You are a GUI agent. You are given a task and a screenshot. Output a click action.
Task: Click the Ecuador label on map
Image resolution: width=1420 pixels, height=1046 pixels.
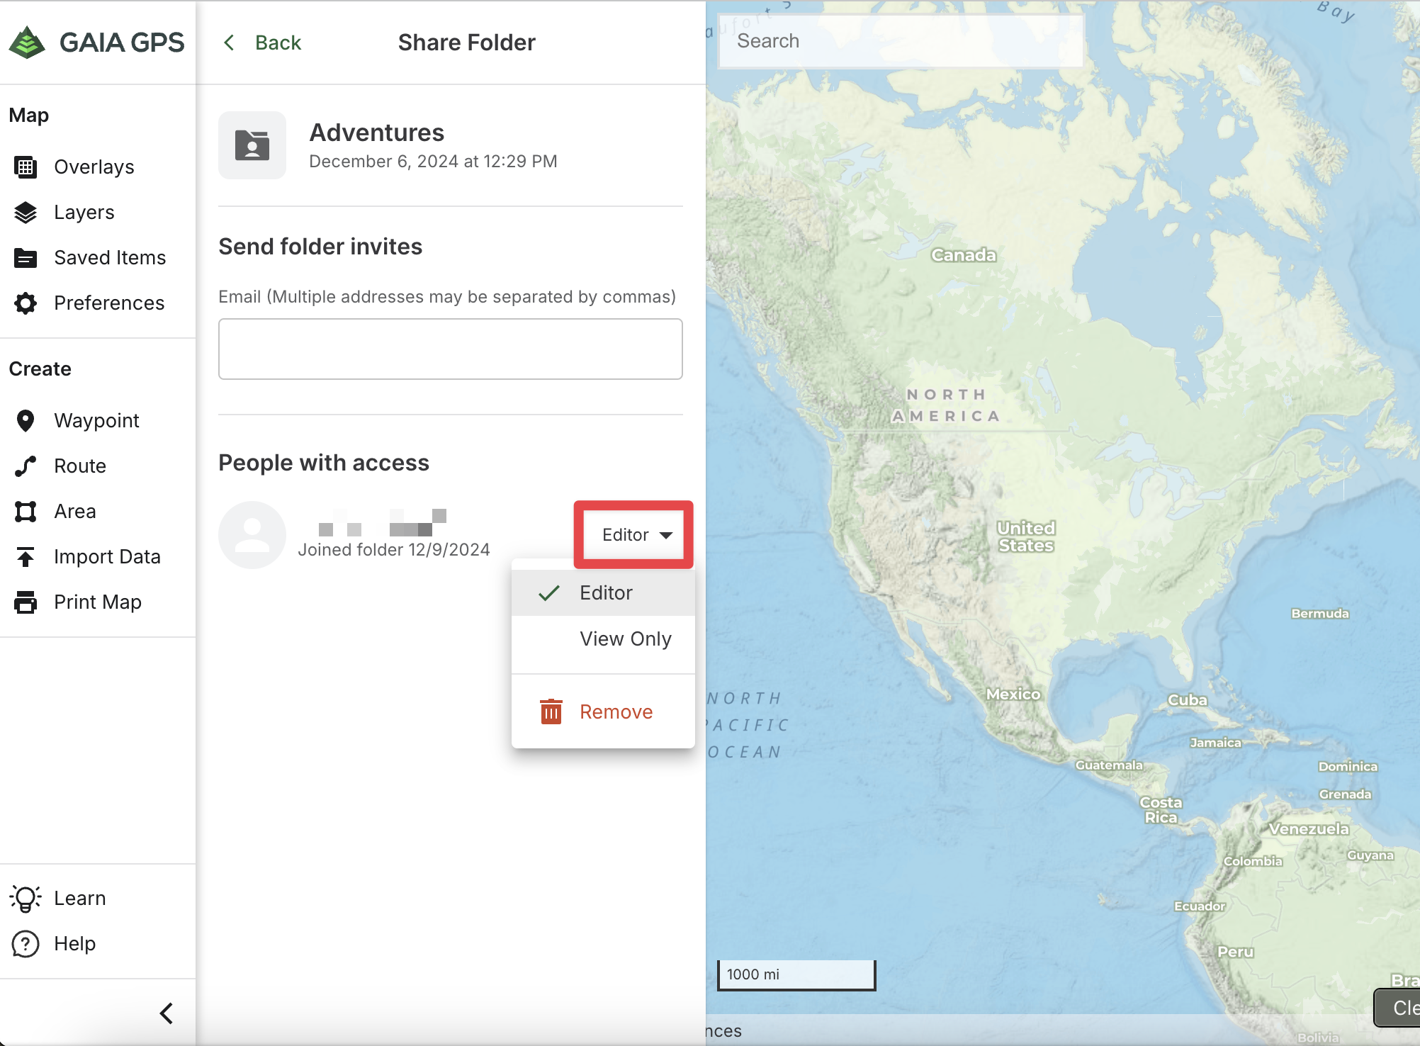[1200, 906]
